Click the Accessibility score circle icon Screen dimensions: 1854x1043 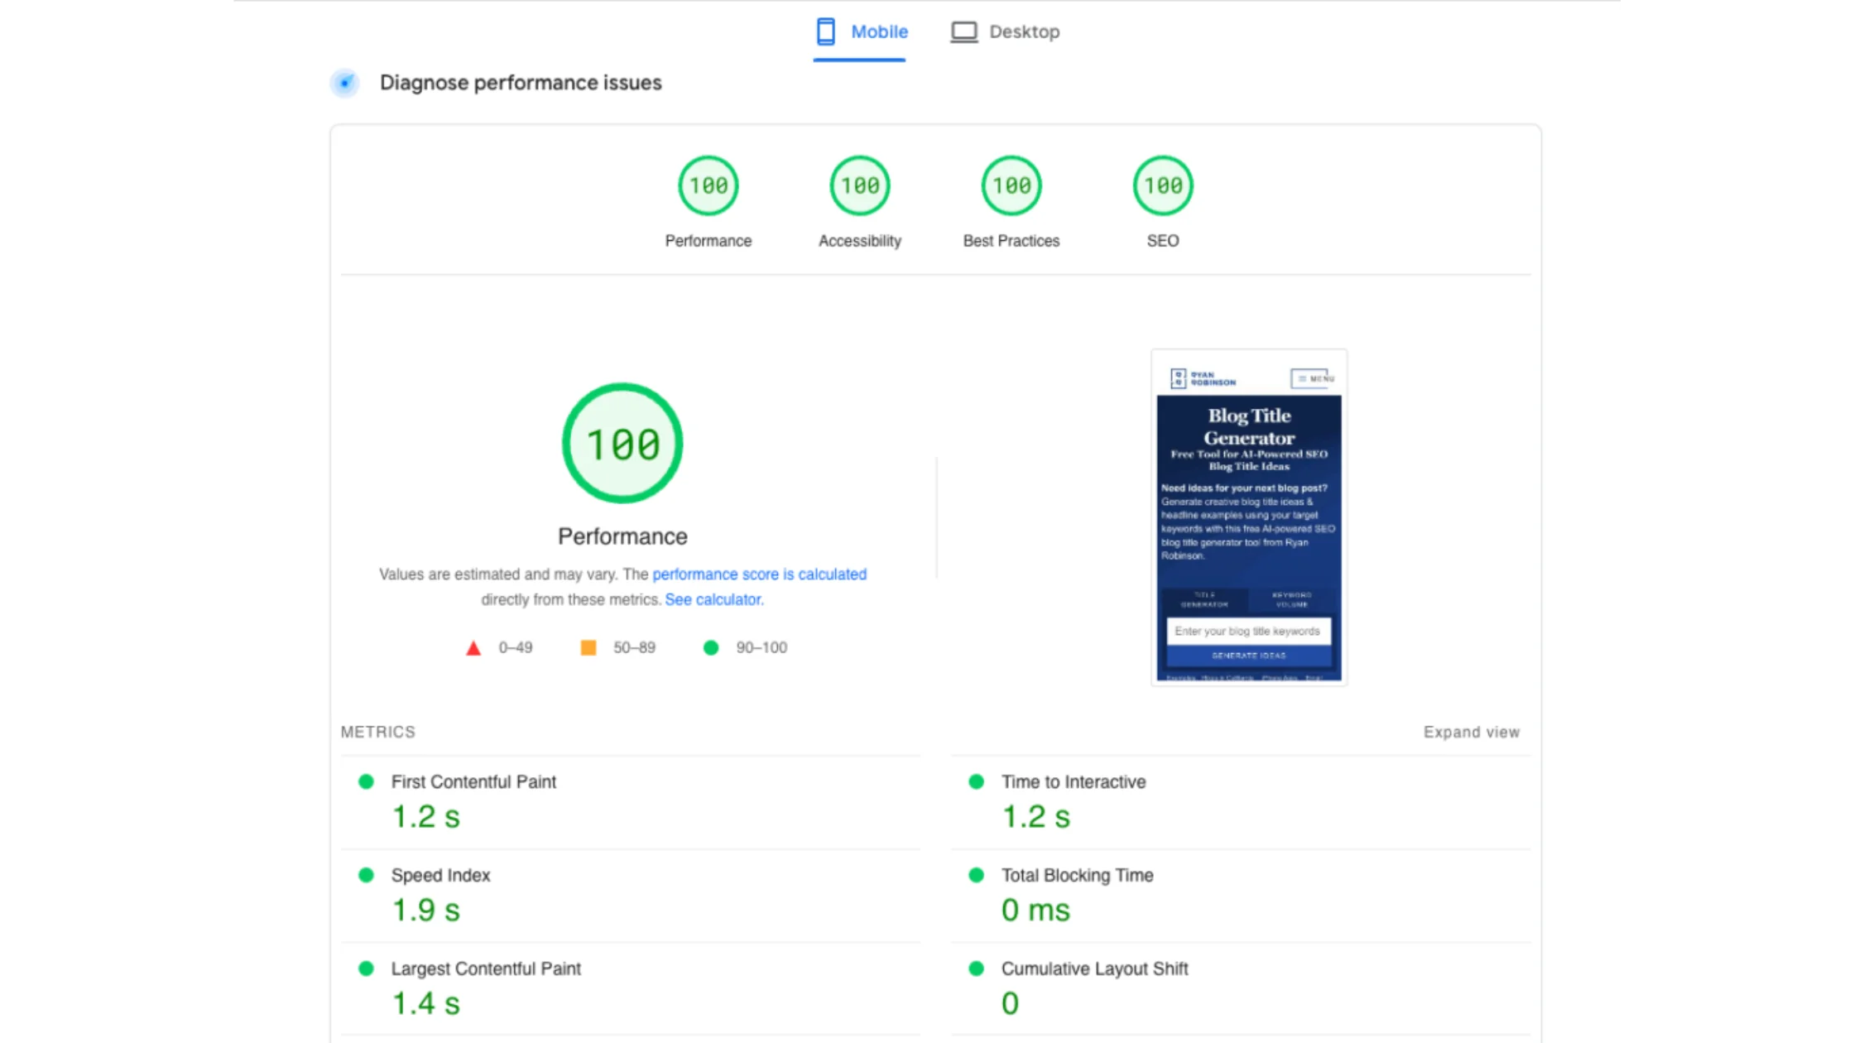pos(859,185)
